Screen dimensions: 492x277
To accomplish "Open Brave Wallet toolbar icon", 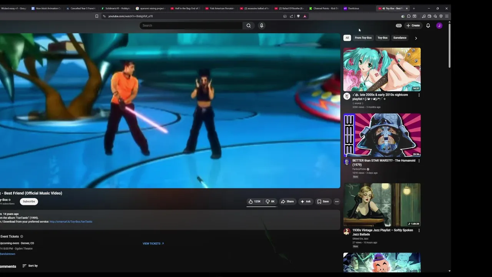I will coord(429,16).
